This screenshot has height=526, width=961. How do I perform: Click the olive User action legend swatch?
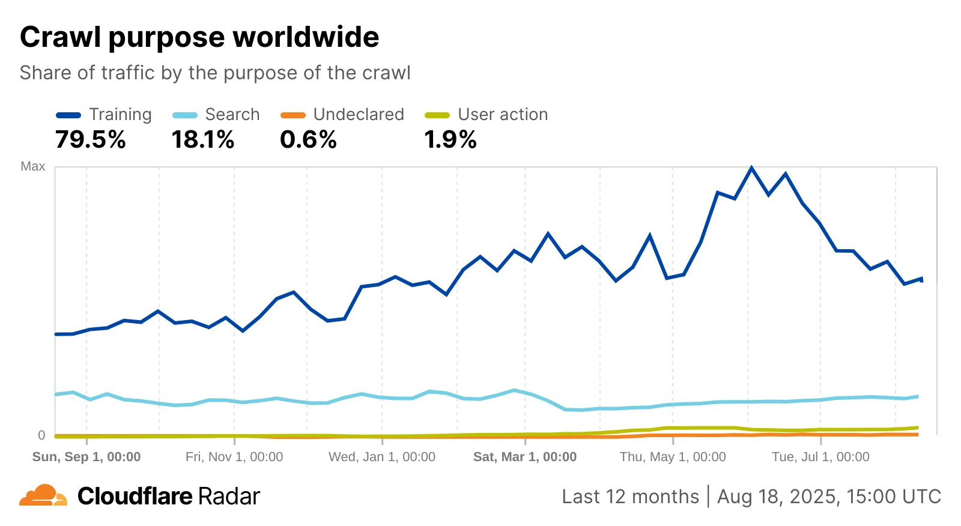437,115
